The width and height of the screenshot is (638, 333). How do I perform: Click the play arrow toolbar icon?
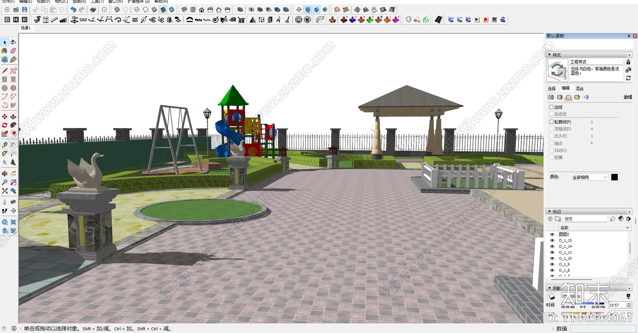coord(477,20)
